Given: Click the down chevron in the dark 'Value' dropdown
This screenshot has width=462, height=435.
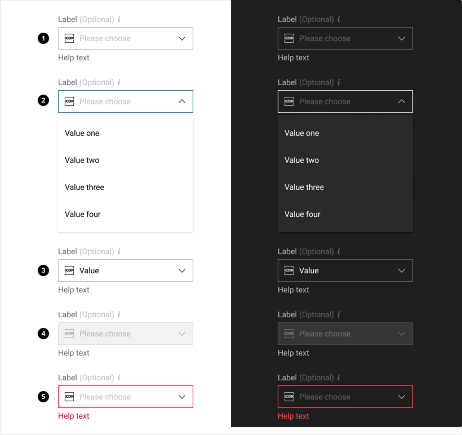Looking at the screenshot, I should pyautogui.click(x=402, y=270).
